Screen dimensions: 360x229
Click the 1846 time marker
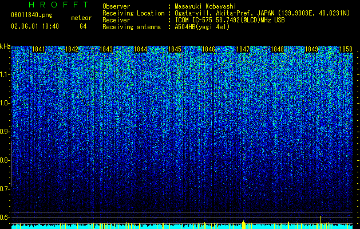[x=208, y=49]
